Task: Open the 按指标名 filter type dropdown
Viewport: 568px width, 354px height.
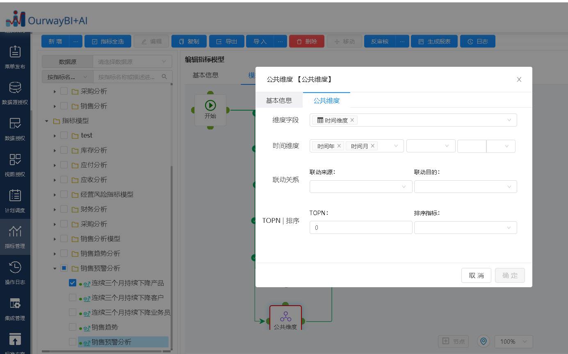Action: pyautogui.click(x=67, y=77)
